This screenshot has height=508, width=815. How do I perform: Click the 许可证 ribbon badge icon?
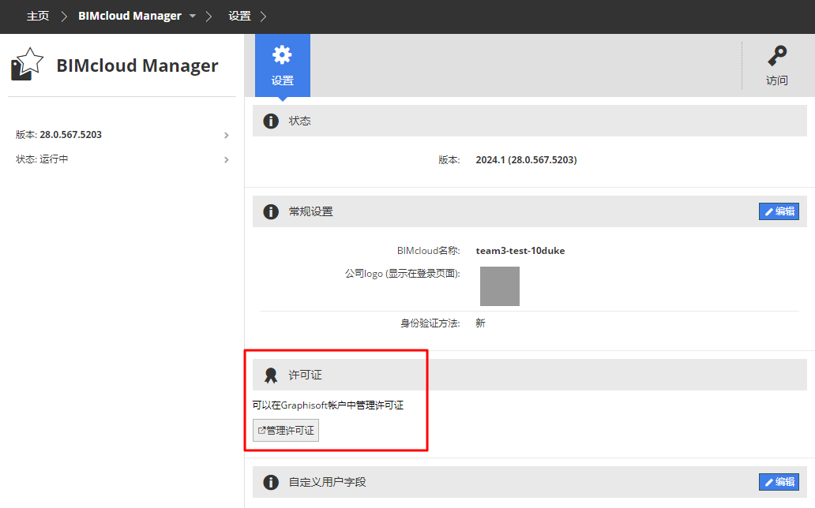point(271,375)
